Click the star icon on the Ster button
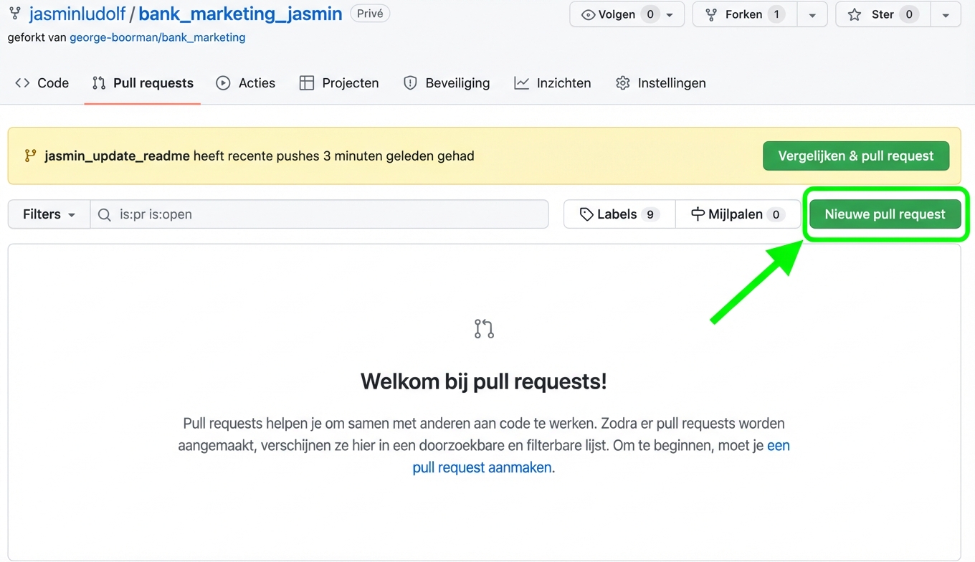Screen dimensions: 975x562 click(x=854, y=14)
